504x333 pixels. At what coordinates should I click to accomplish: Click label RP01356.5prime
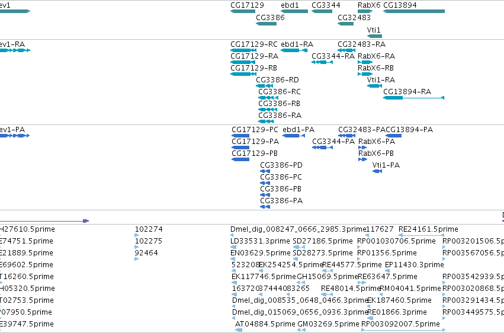(387, 253)
